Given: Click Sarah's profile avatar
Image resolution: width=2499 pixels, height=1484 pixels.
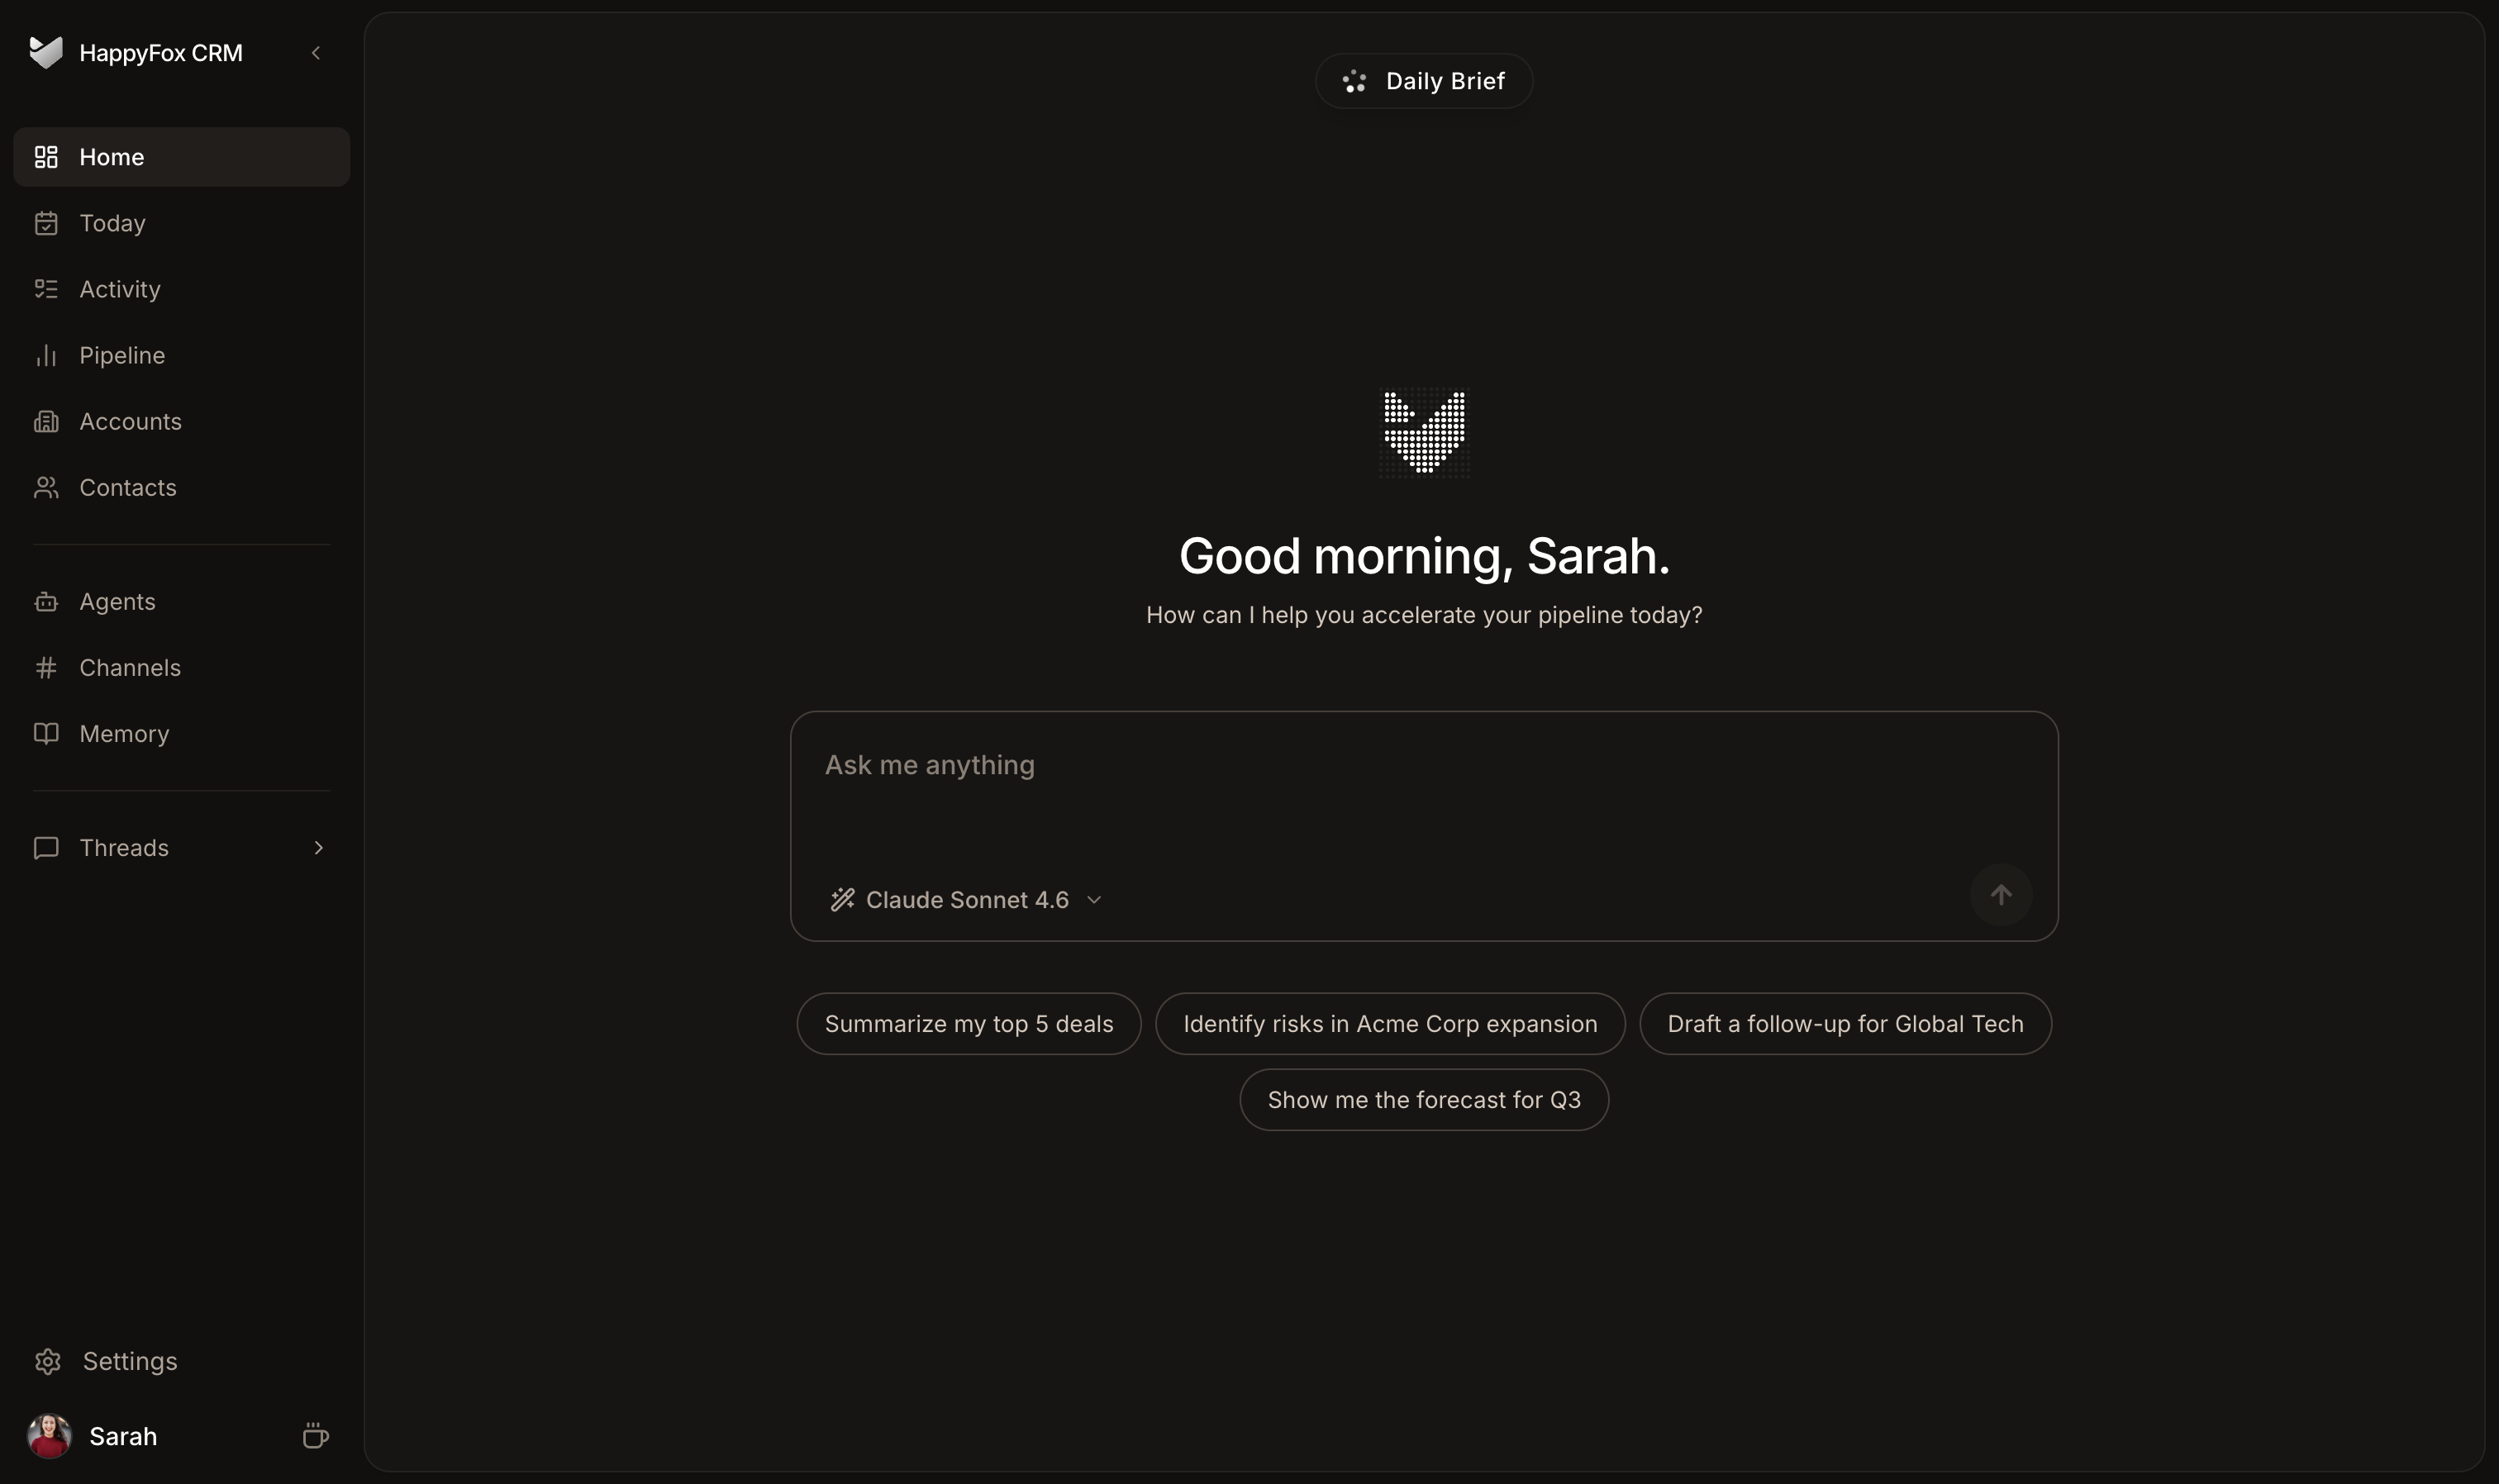Looking at the screenshot, I should 49,1436.
